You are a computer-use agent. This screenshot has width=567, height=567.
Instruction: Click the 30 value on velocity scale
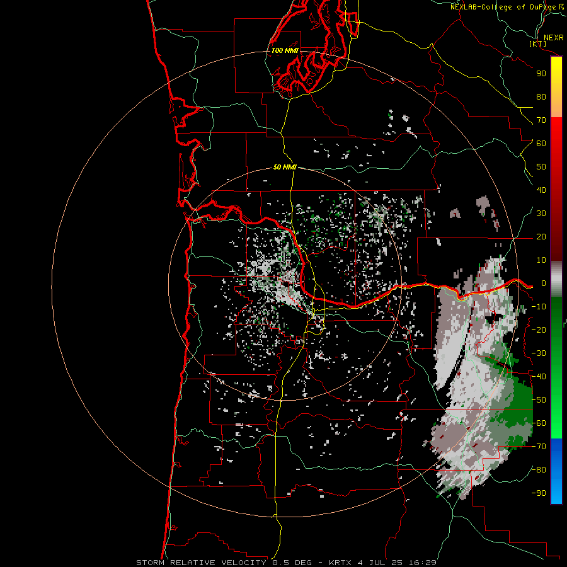[541, 214]
